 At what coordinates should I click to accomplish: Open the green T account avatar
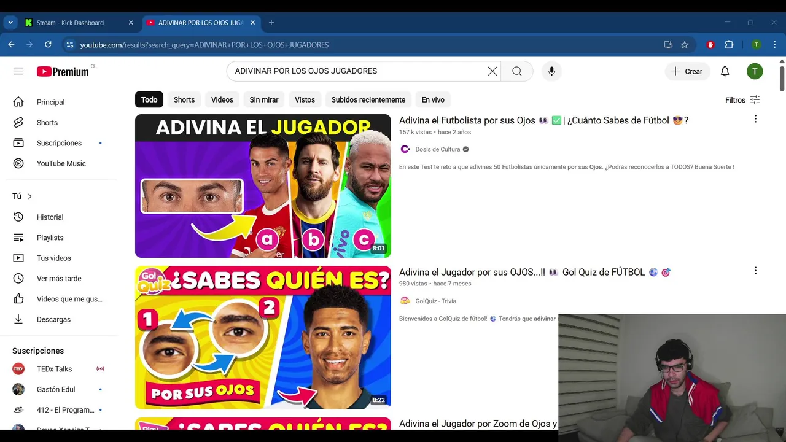click(755, 71)
